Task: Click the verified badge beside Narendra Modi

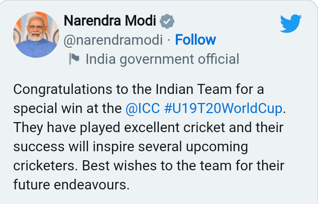Action: click(x=167, y=21)
